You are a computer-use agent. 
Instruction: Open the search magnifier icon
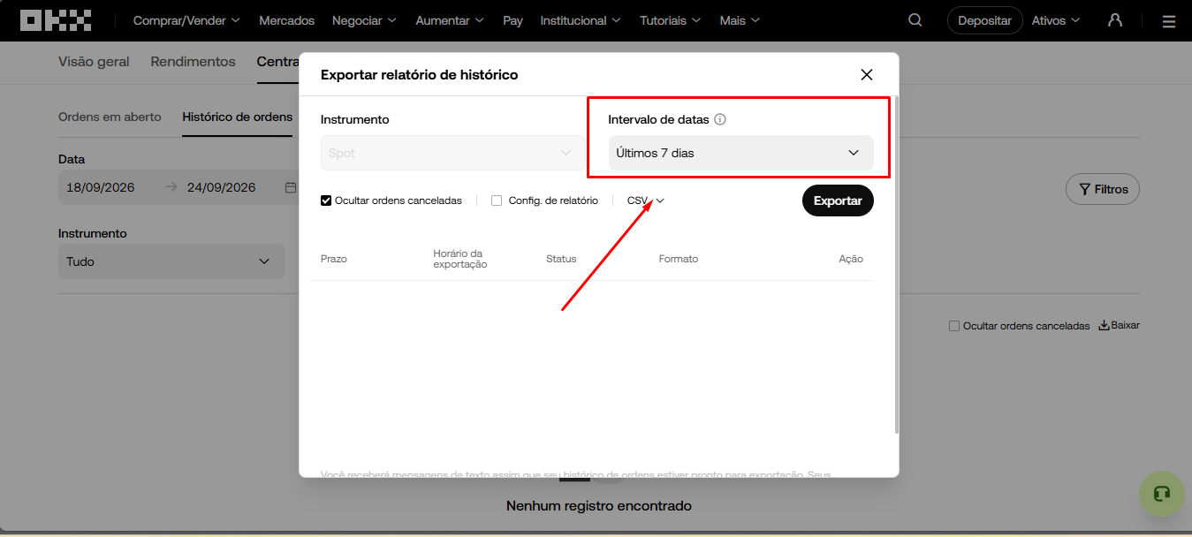915,20
